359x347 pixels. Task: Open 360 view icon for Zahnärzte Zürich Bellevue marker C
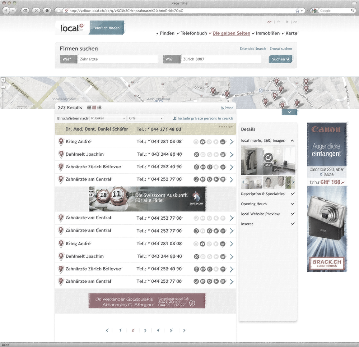[210, 167]
